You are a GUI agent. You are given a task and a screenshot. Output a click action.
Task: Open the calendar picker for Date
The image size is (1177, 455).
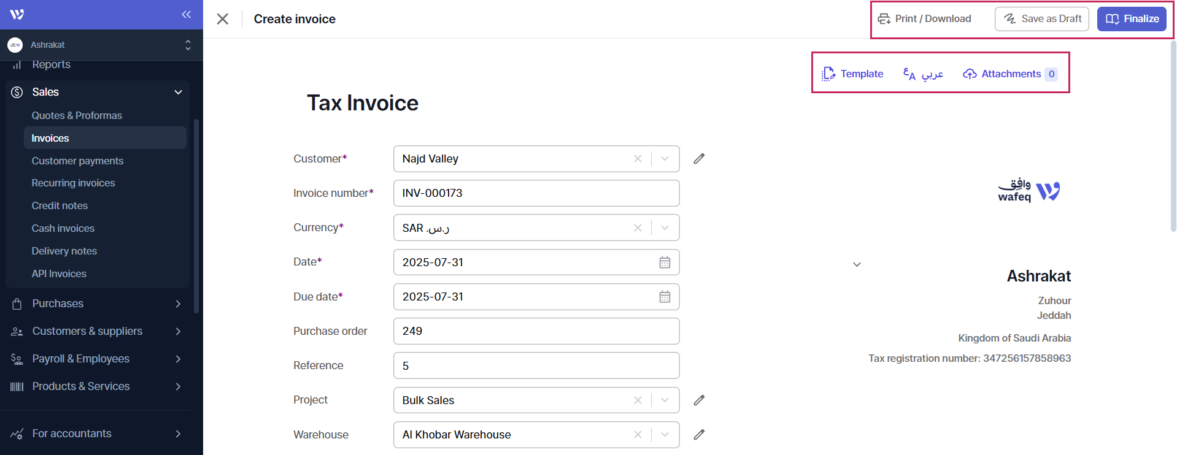pos(665,262)
